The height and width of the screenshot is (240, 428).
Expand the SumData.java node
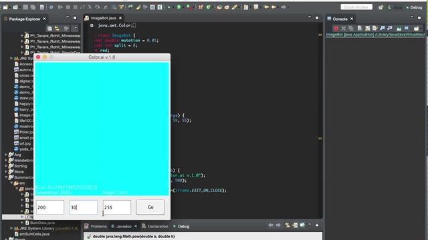tap(22, 223)
